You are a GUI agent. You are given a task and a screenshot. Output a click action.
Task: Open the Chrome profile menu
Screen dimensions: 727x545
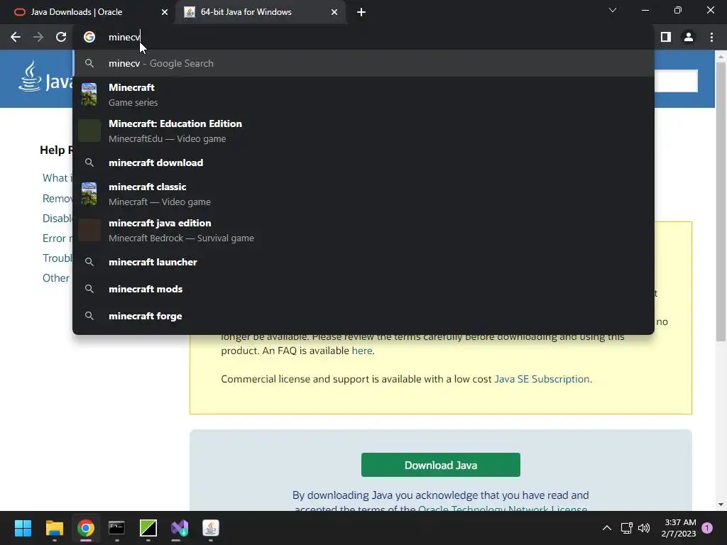689,37
